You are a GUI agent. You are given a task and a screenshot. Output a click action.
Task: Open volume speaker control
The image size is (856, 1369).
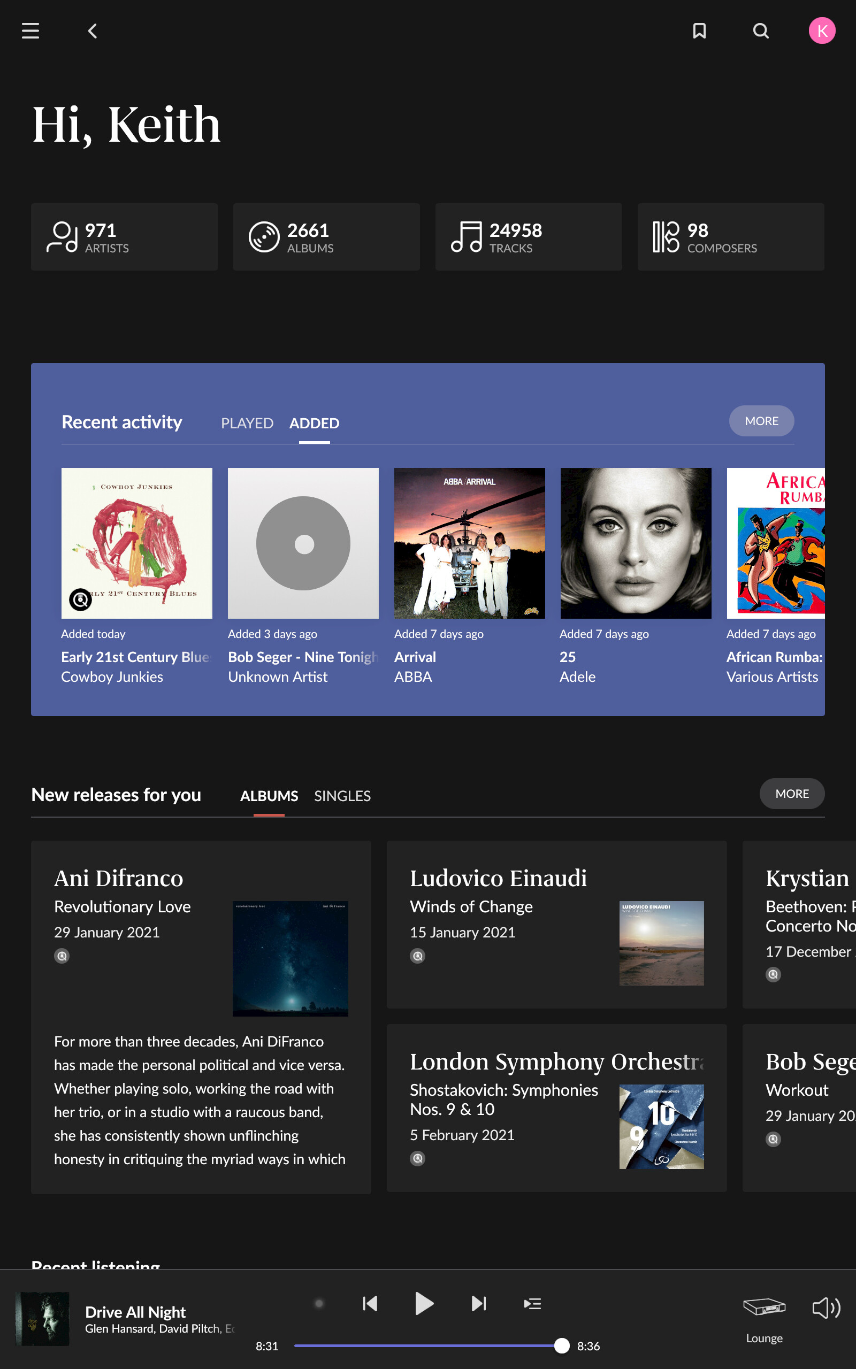(827, 1308)
